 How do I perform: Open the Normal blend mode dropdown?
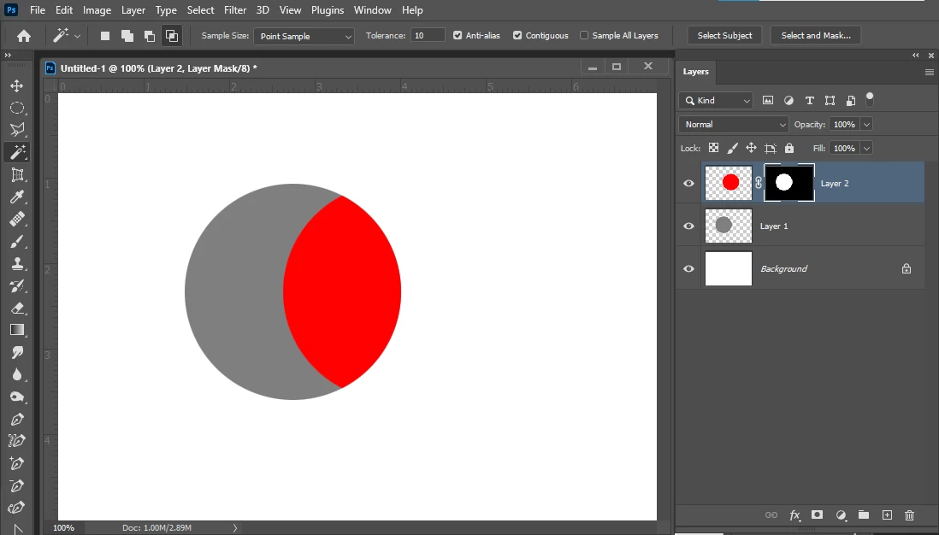[x=734, y=125]
